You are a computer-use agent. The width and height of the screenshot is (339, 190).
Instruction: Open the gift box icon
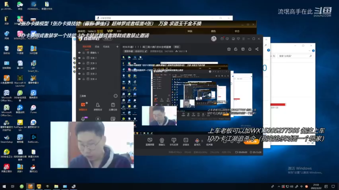pyautogui.click(x=229, y=49)
